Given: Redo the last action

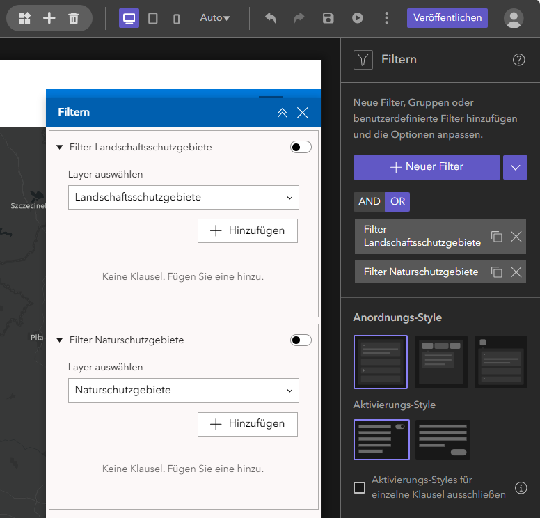Looking at the screenshot, I should (299, 17).
